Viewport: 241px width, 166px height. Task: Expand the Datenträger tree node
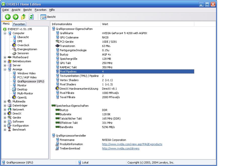[x=5, y=105]
